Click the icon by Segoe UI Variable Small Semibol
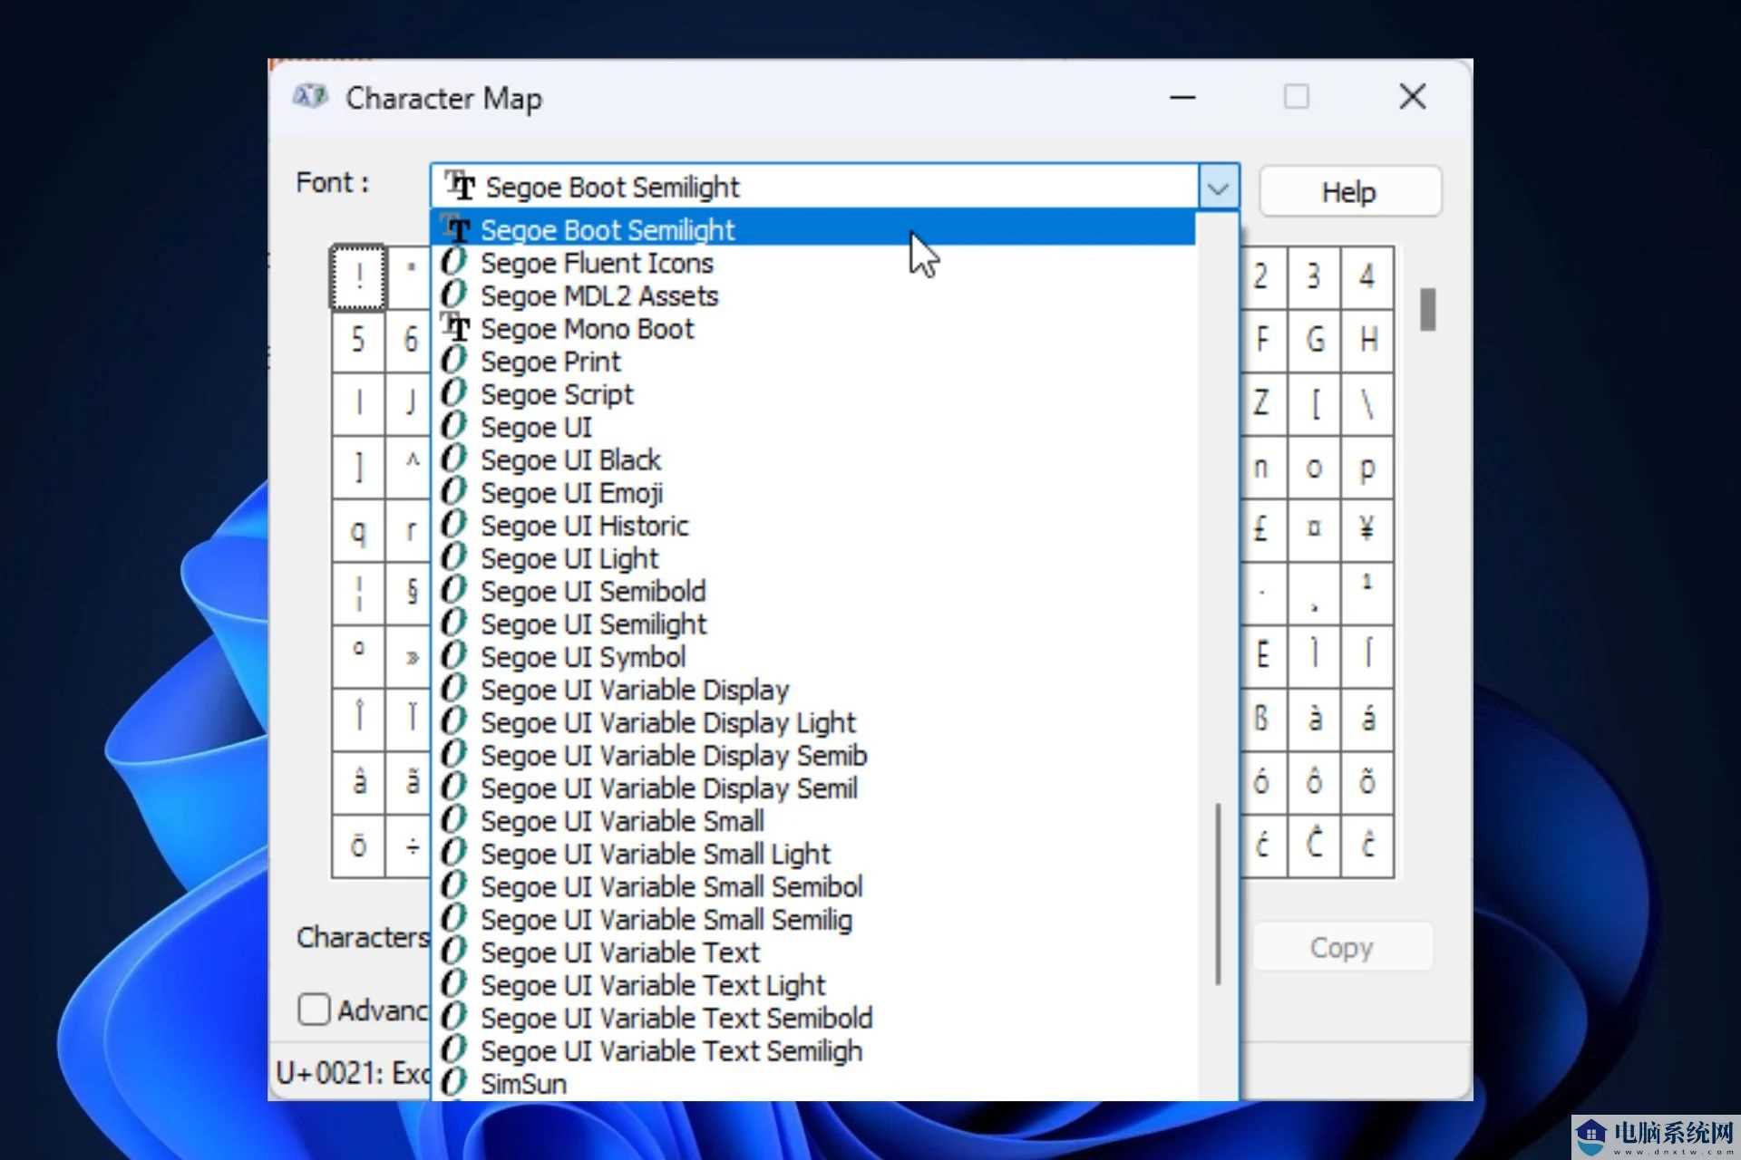 tap(454, 885)
